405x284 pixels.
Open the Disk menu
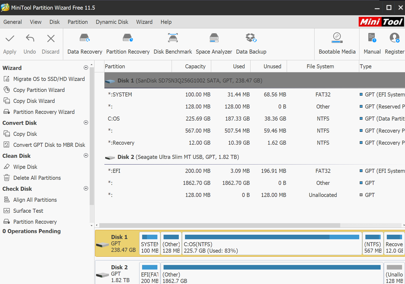click(x=55, y=22)
